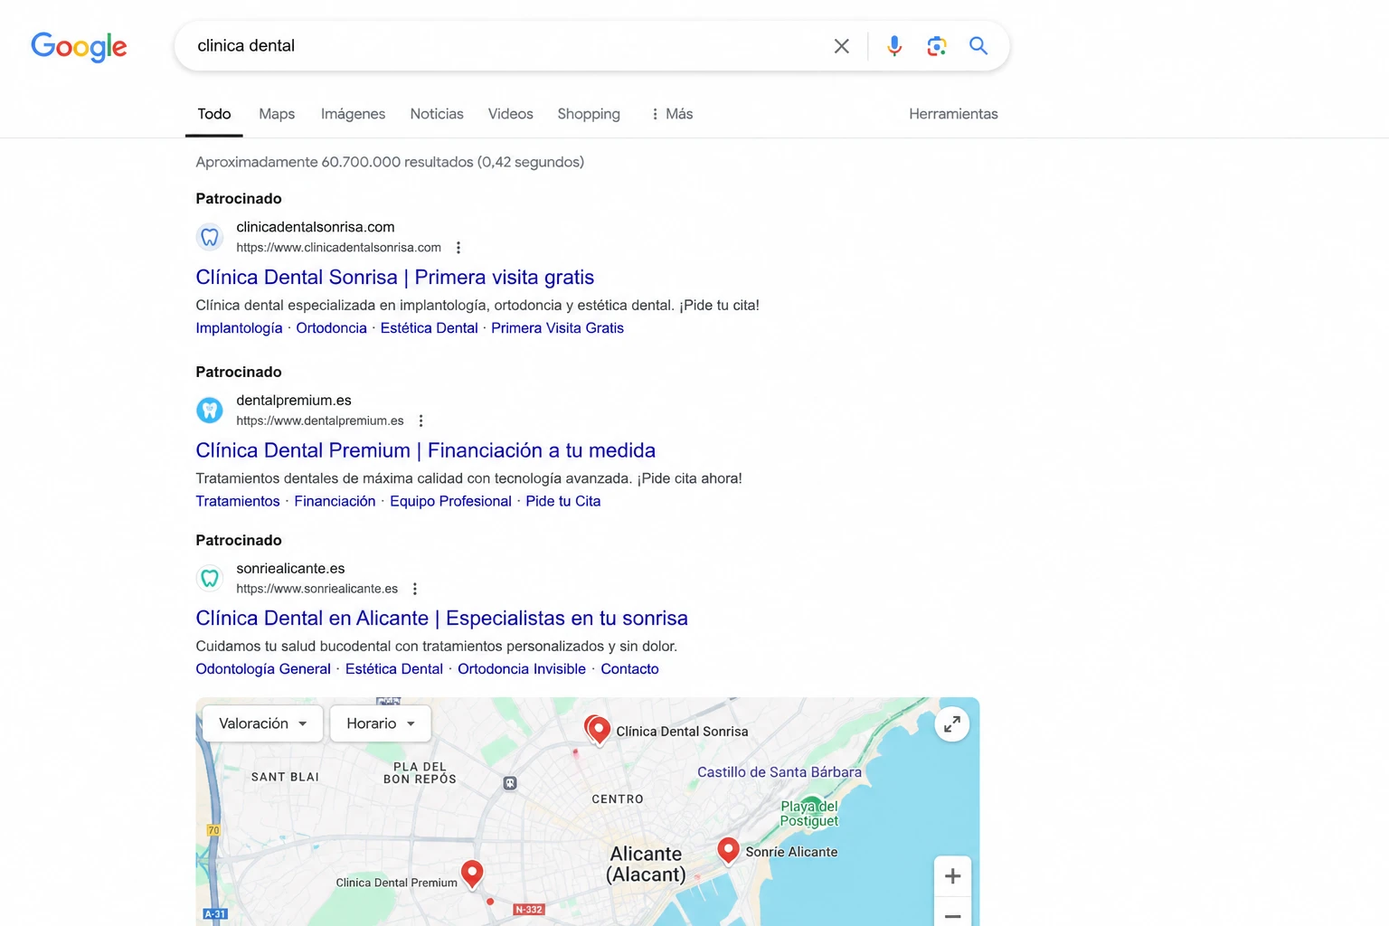Image resolution: width=1389 pixels, height=926 pixels.
Task: Click the Playa del Postiguet marker
Action: click(x=811, y=805)
